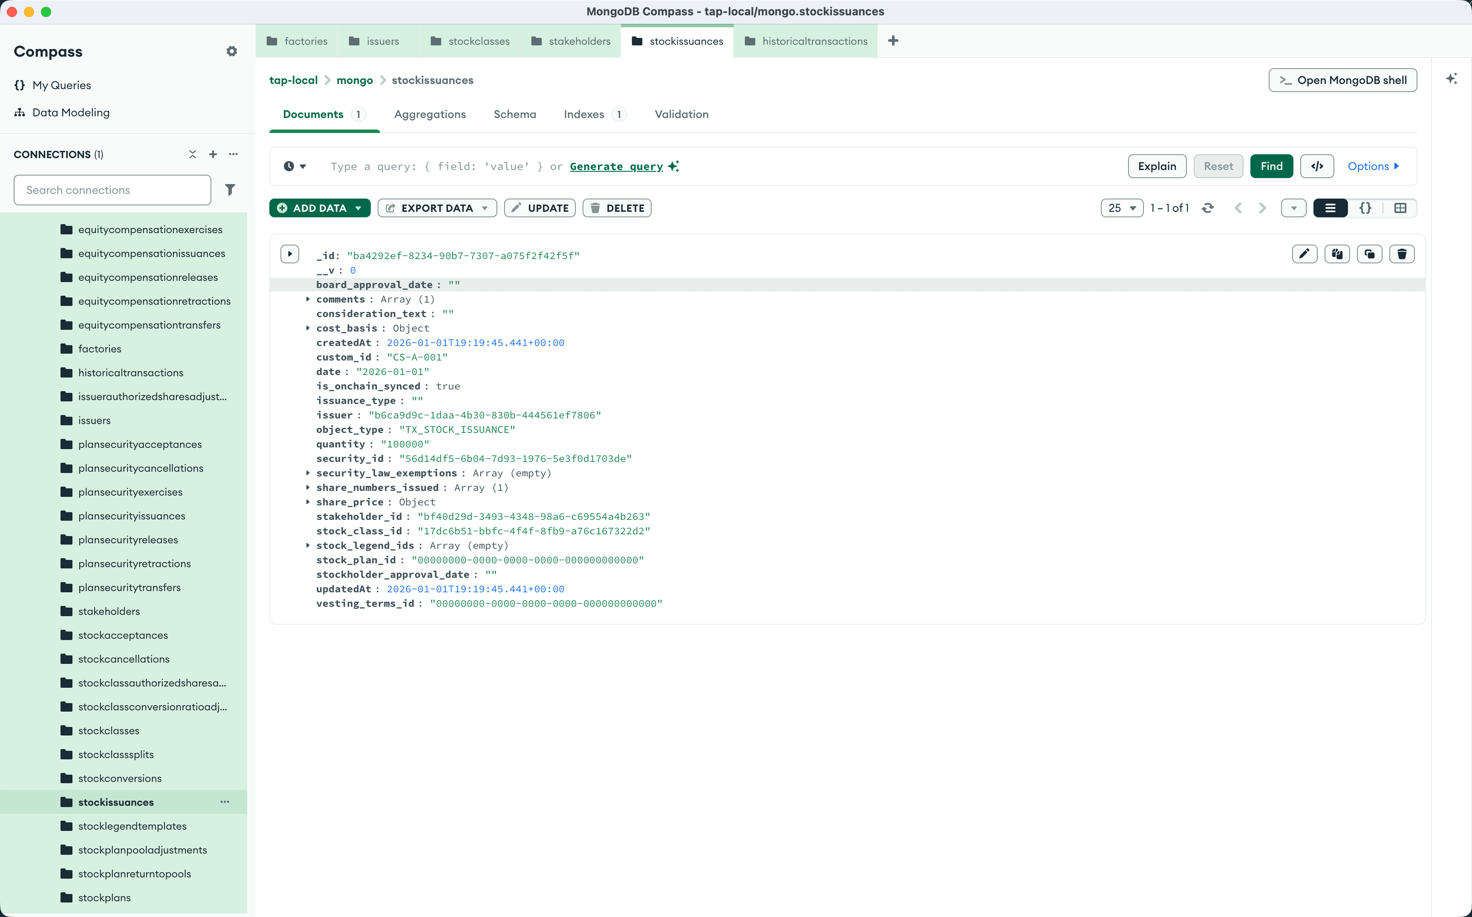
Task: Click the Find button
Action: click(1271, 166)
